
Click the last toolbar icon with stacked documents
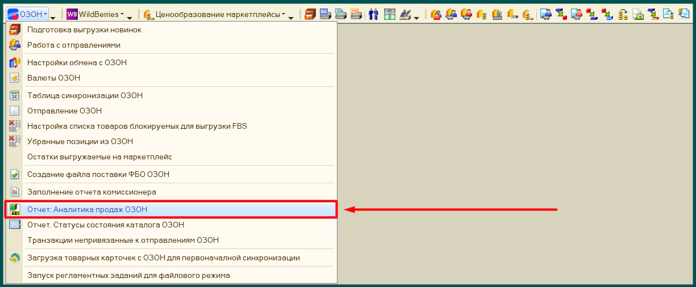coord(684,14)
